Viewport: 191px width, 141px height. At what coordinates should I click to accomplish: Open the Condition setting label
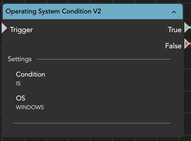(x=30, y=74)
